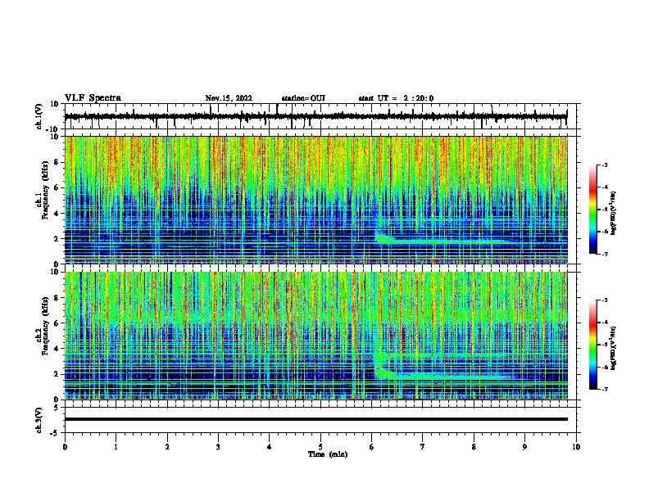Click the "VLF Spectra" plot title
Viewport: 649px width, 501px height.
(93, 98)
